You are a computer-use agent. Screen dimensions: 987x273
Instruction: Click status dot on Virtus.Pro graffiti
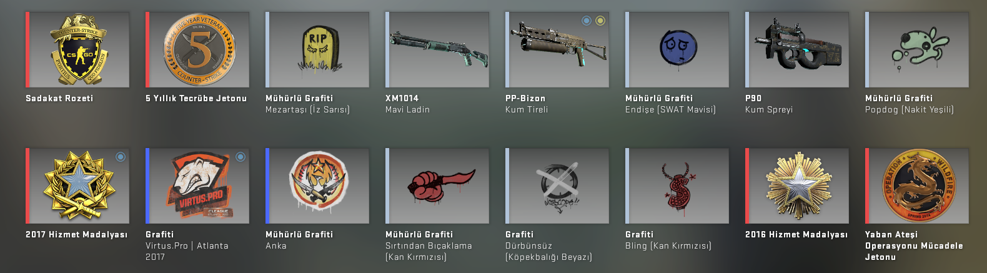241,157
